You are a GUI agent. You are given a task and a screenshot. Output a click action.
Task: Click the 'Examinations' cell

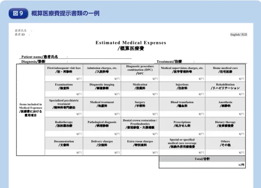click(x=64, y=86)
